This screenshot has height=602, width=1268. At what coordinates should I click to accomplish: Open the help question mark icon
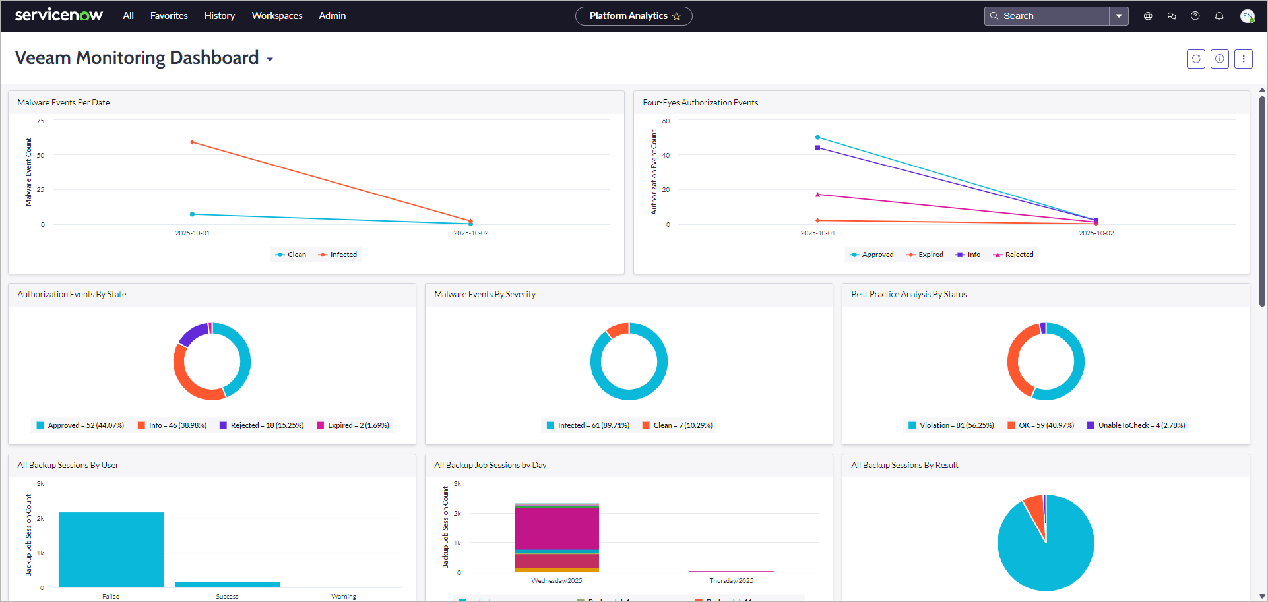pyautogui.click(x=1195, y=16)
